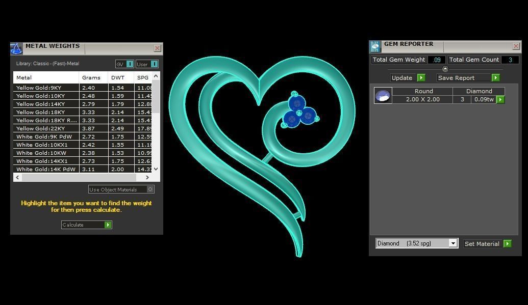528x305 pixels.
Task: Click the Round shape cell
Action: [422, 91]
